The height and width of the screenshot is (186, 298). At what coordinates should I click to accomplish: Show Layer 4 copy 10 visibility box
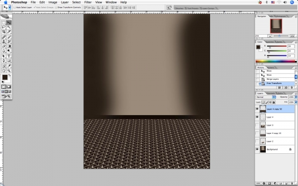(257, 133)
